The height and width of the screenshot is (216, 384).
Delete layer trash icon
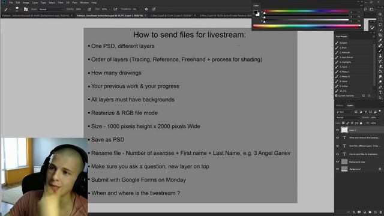tap(380, 212)
